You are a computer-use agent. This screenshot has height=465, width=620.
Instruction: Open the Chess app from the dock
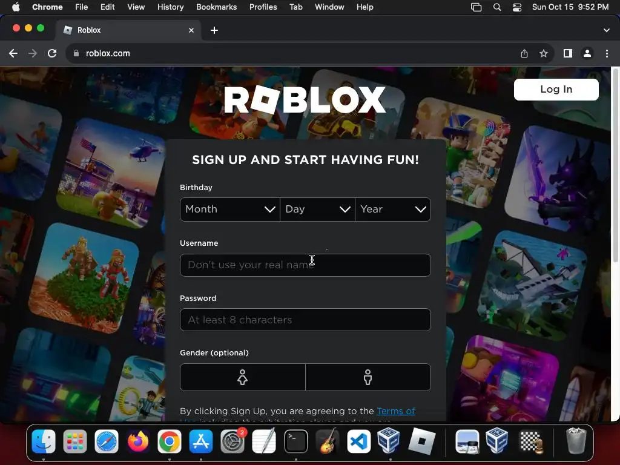coord(530,441)
